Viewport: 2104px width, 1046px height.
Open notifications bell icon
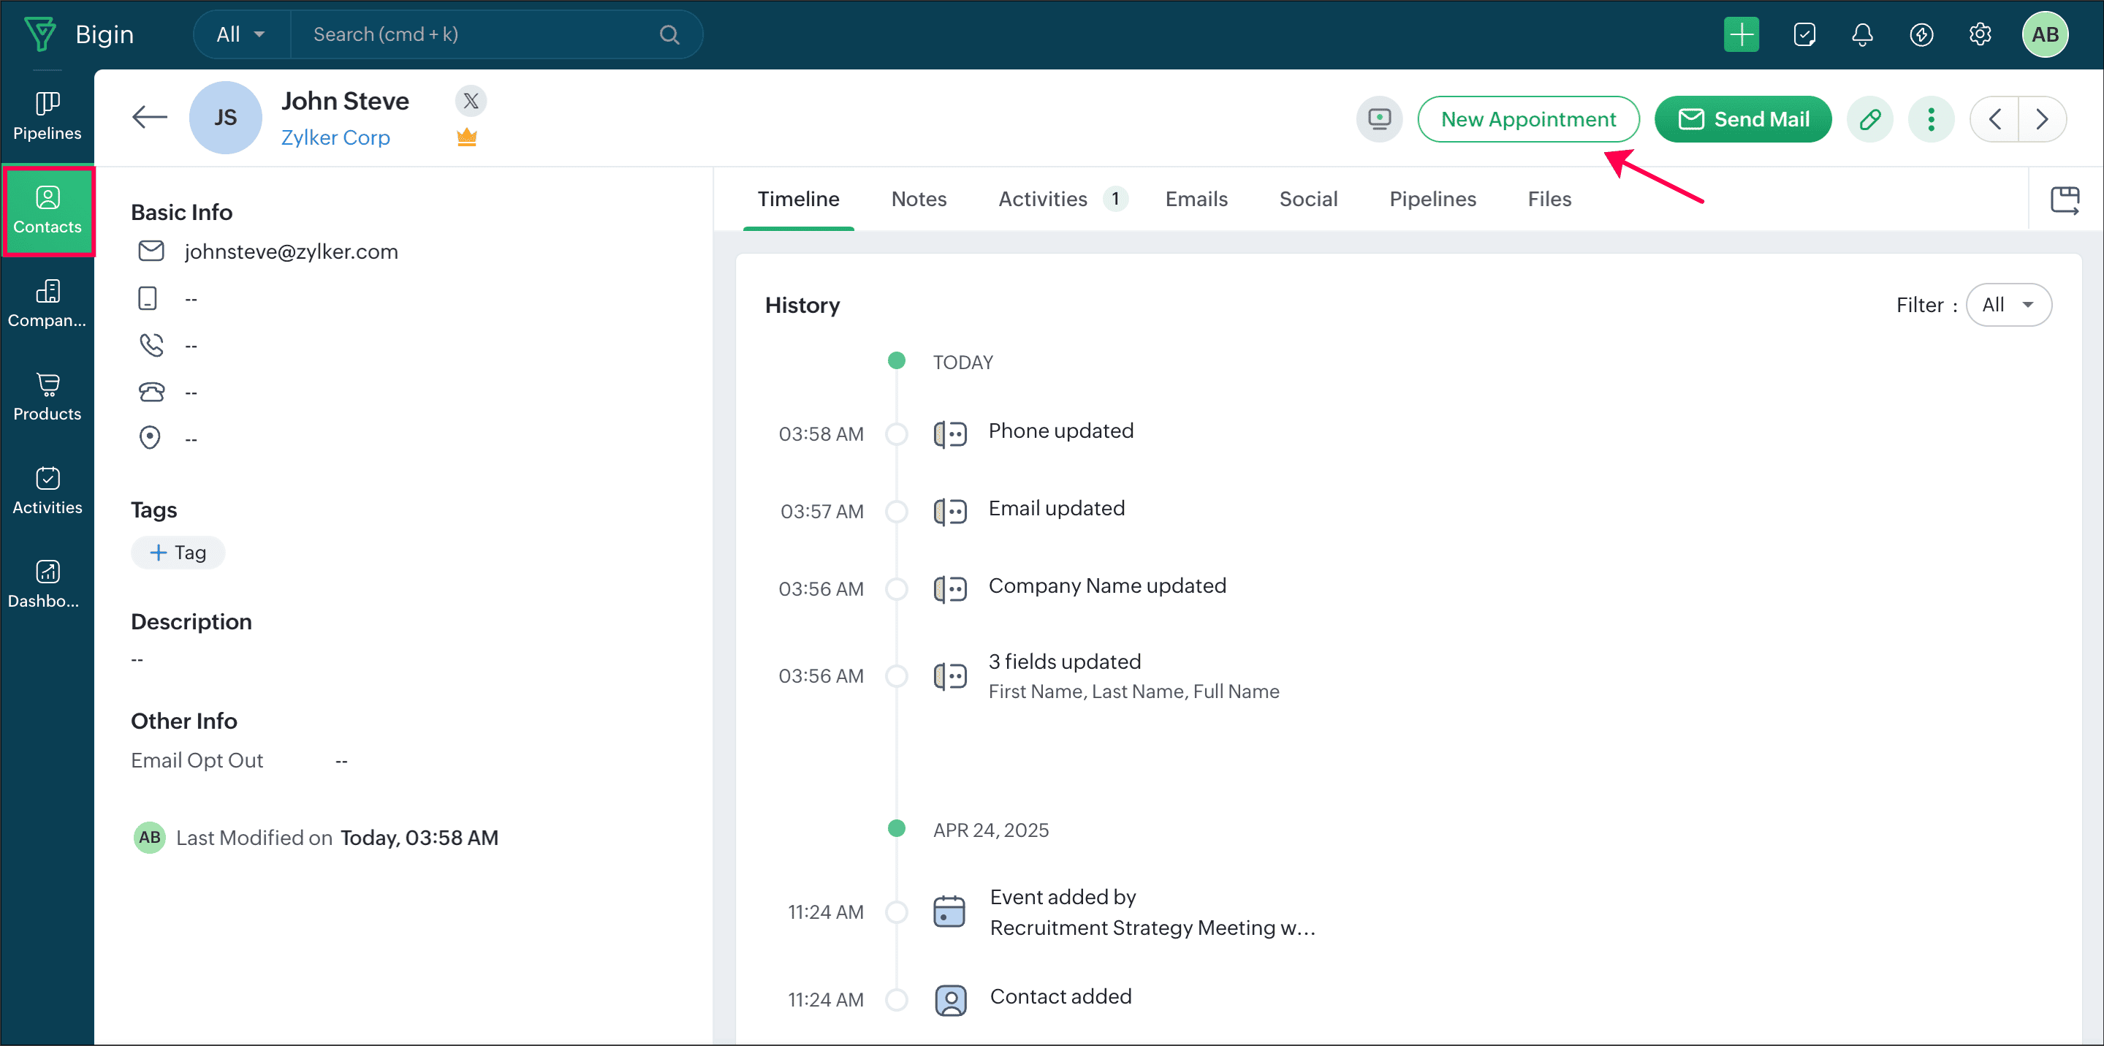[1861, 34]
